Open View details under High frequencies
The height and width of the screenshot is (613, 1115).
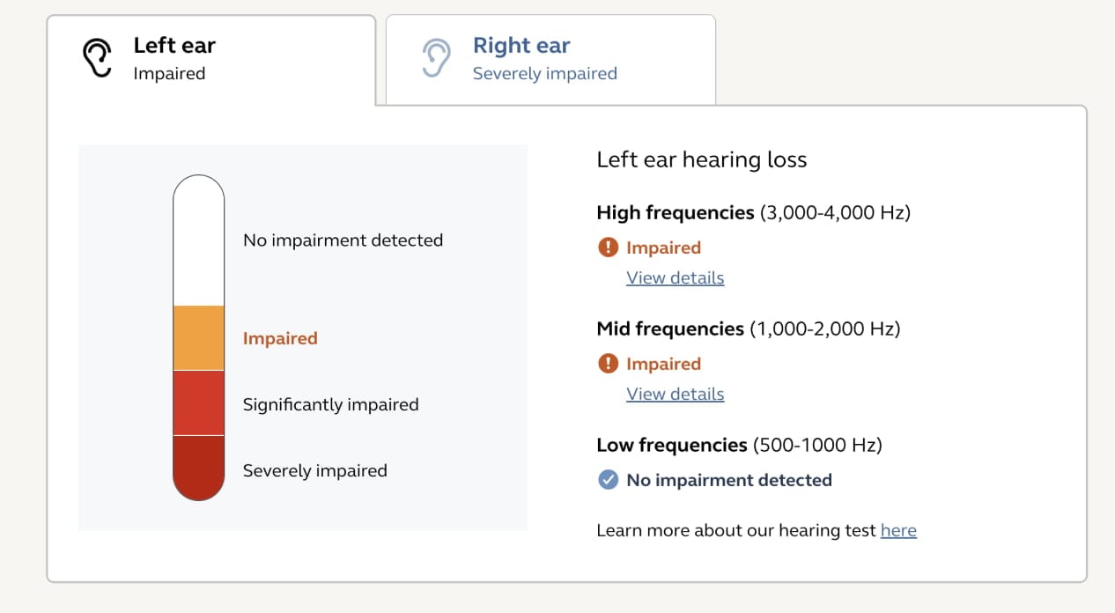(675, 277)
